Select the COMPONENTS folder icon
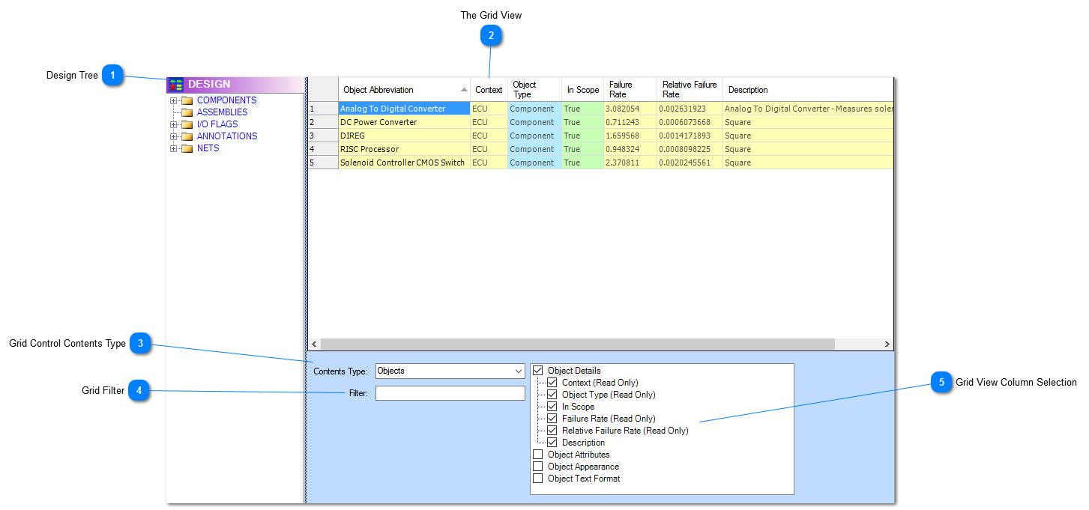Image resolution: width=1089 pixels, height=510 pixels. (x=187, y=100)
